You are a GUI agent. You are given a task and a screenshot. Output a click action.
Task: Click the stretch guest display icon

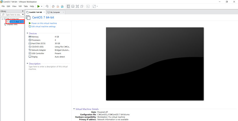click(94, 6)
